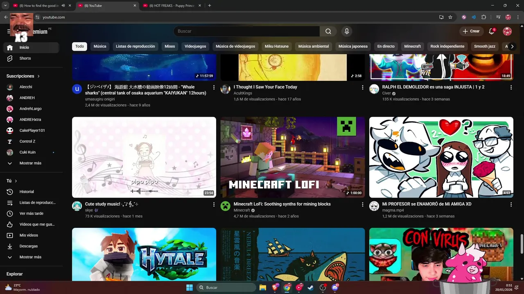
Task: Switch to HOT FREAKS browser tab
Action: 172,6
